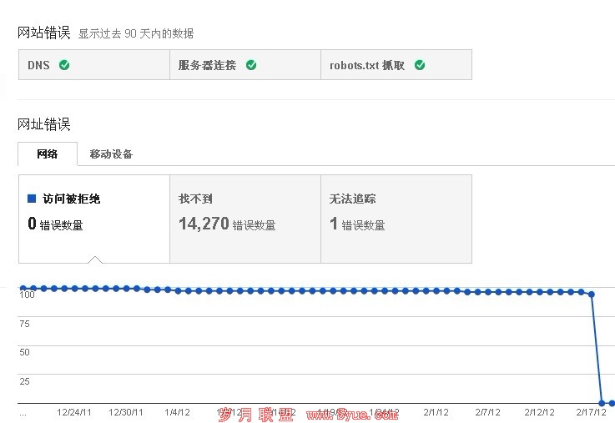Select the 找不到 error card

click(244, 218)
